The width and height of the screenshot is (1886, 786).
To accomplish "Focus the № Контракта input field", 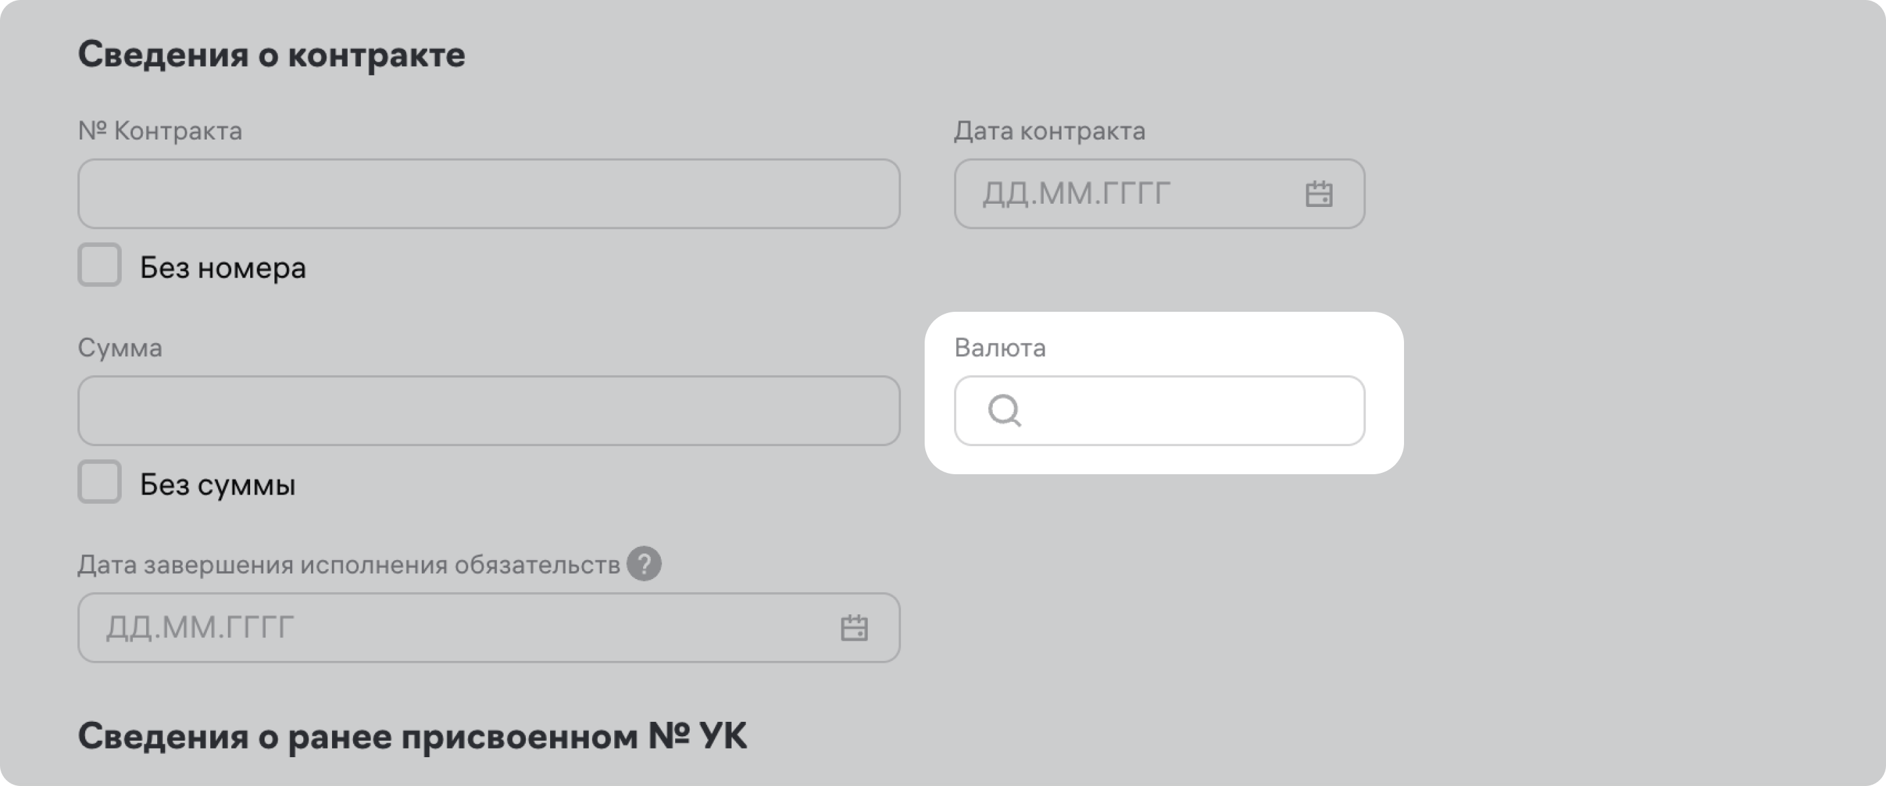I will pyautogui.click(x=489, y=194).
